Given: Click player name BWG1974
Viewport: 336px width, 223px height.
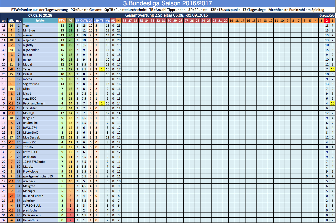Looking at the screenshot, I should [x=30, y=128].
